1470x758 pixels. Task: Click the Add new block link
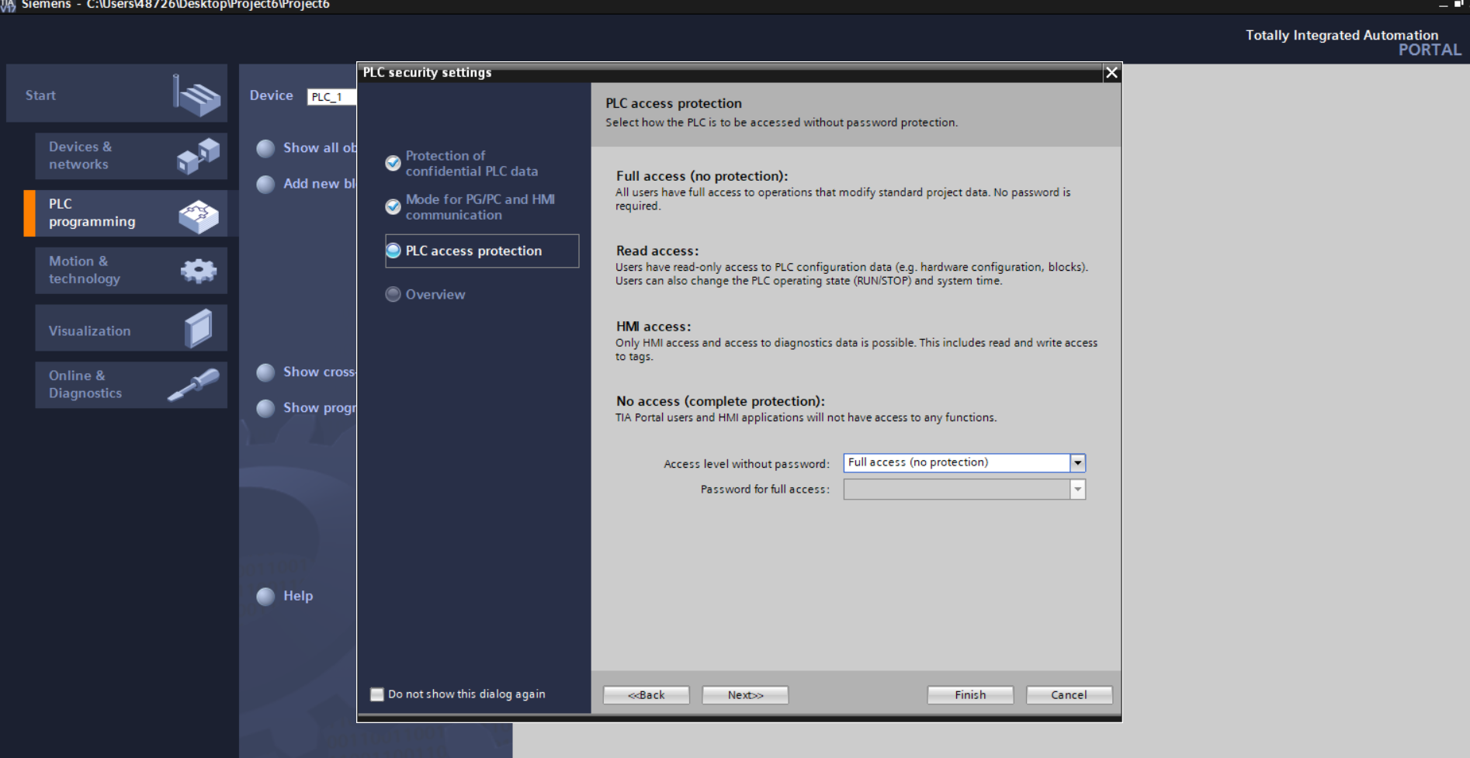pos(320,184)
